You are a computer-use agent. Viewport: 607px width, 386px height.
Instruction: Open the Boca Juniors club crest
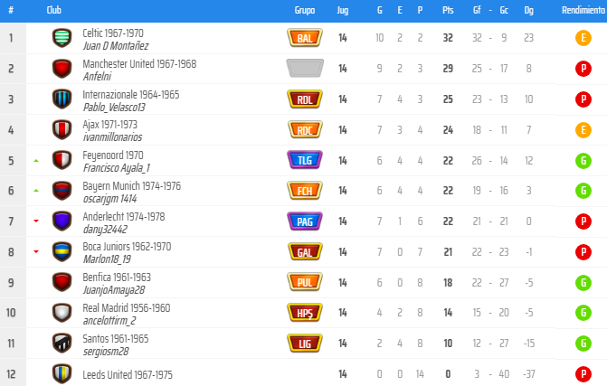(x=62, y=252)
